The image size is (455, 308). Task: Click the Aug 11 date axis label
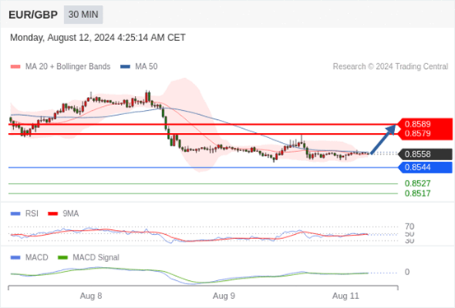[346, 296]
